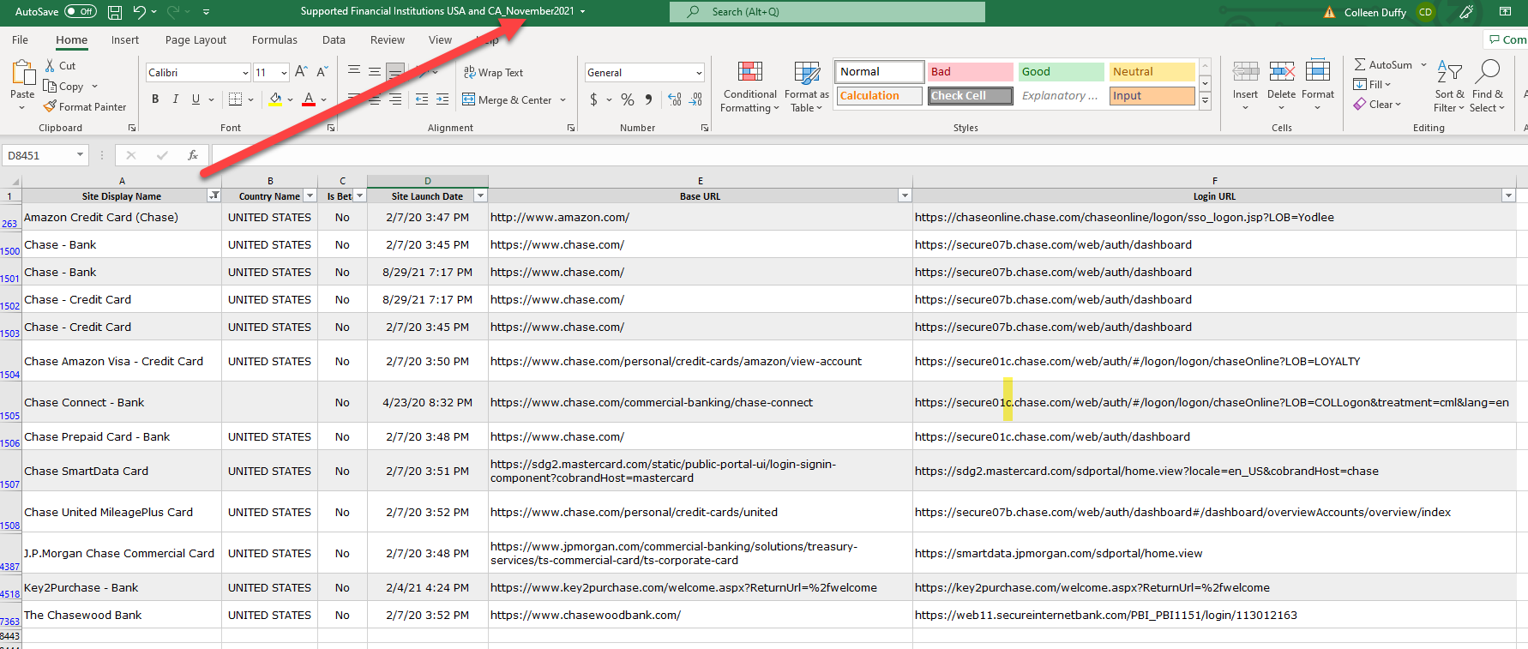The height and width of the screenshot is (649, 1528).
Task: Switch to the Review tab
Action: click(x=388, y=39)
